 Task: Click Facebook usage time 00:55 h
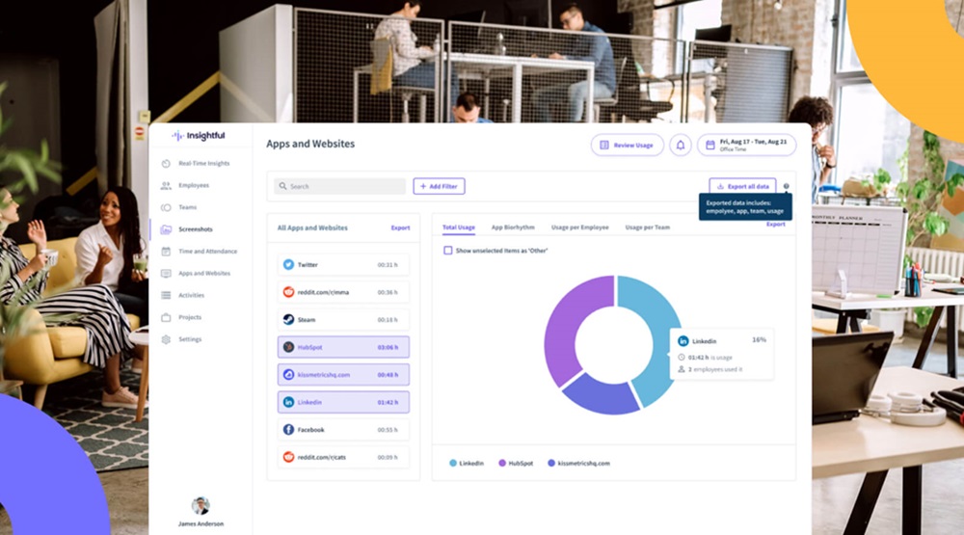tap(388, 430)
